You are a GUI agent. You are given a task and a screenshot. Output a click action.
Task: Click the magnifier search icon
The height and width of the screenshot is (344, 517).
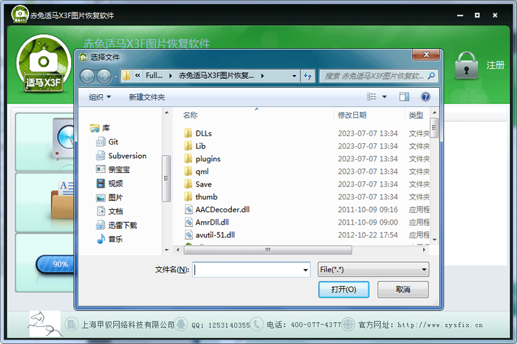click(431, 76)
